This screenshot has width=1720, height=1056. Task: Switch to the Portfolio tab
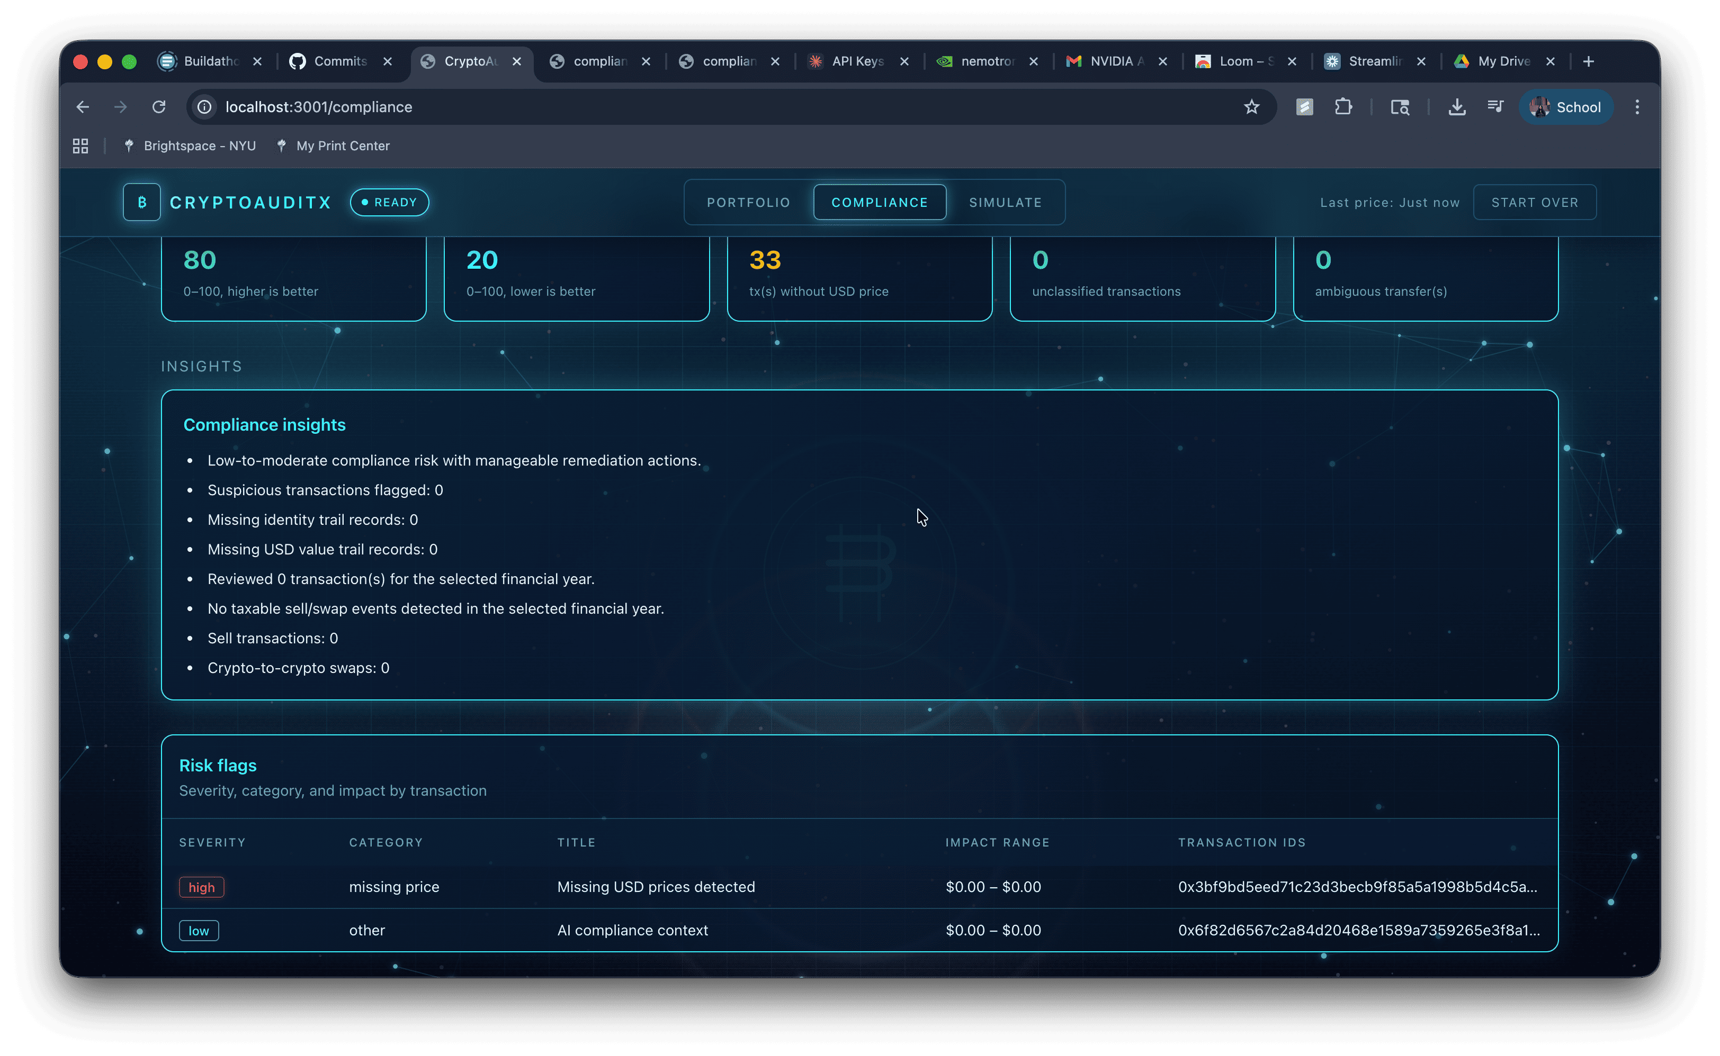[x=748, y=203]
